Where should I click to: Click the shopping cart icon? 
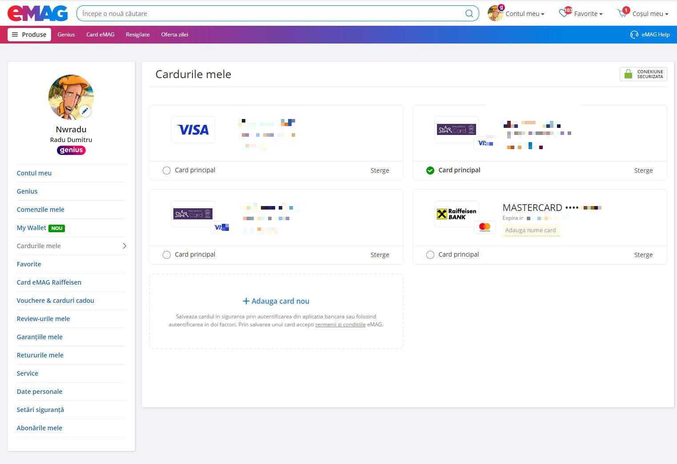coord(622,13)
